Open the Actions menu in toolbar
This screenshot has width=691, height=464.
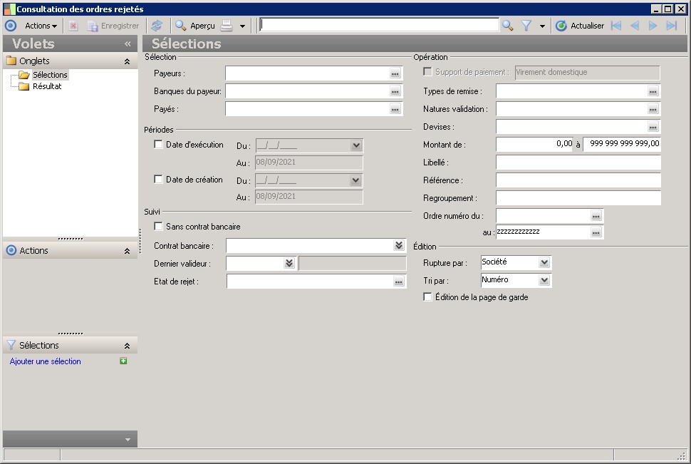click(x=41, y=26)
